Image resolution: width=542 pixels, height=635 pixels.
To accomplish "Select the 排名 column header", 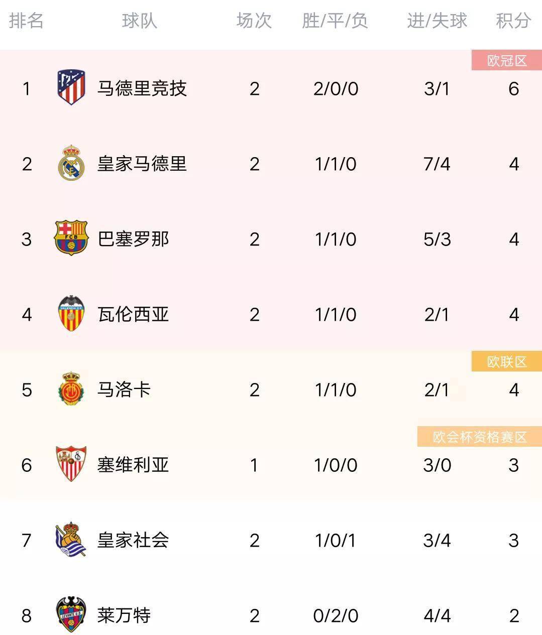I will coord(26,21).
